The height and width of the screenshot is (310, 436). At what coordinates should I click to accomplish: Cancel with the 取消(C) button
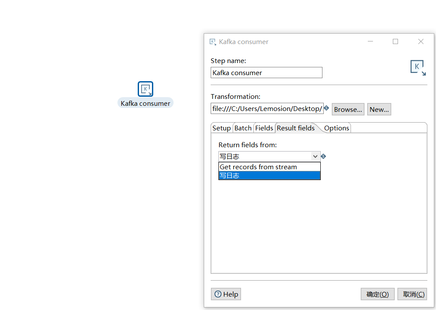412,294
